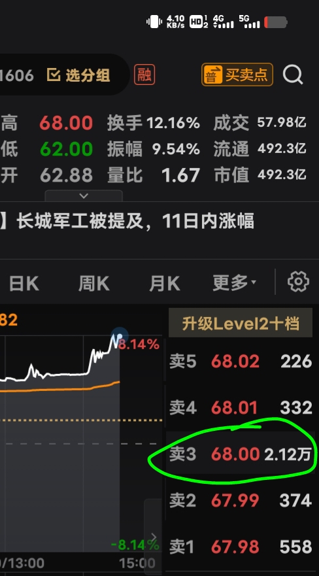
Task: Tap the 融 margin trading badge
Action: [x=144, y=75]
